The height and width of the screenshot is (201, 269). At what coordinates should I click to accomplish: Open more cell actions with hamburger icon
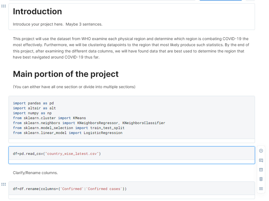[x=261, y=189]
